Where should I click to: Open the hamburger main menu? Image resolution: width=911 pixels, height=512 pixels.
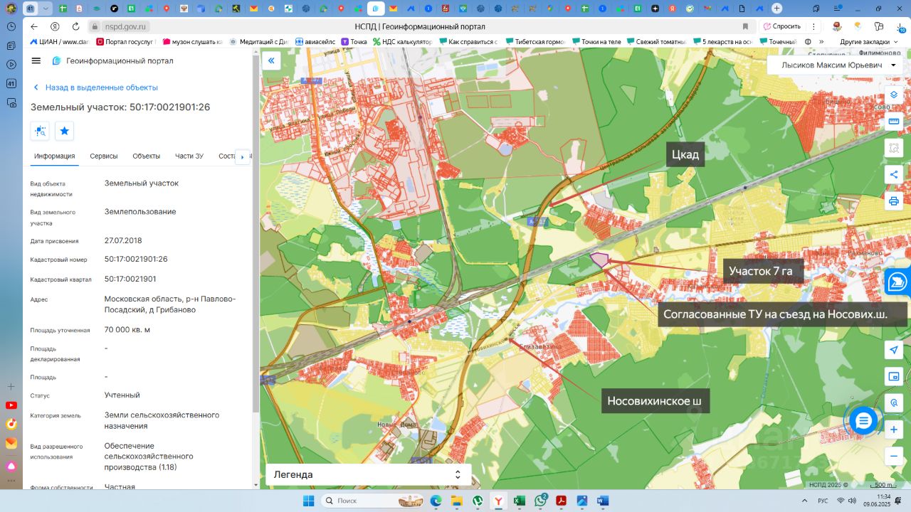pos(36,61)
